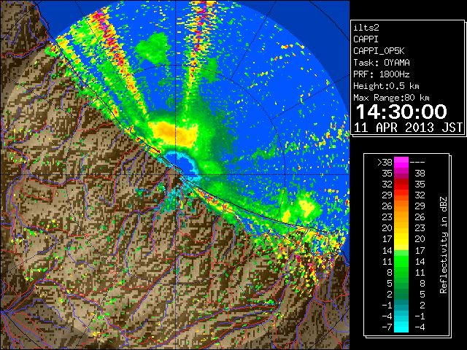Click the 'ilts2' site label
The height and width of the screenshot is (350, 467).
[x=366, y=28]
